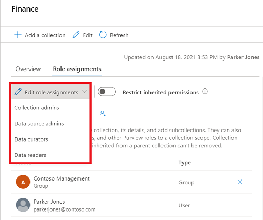Image resolution: width=263 pixels, height=220 pixels.
Task: Click the Parker Jones name in the list
Action: click(x=49, y=202)
